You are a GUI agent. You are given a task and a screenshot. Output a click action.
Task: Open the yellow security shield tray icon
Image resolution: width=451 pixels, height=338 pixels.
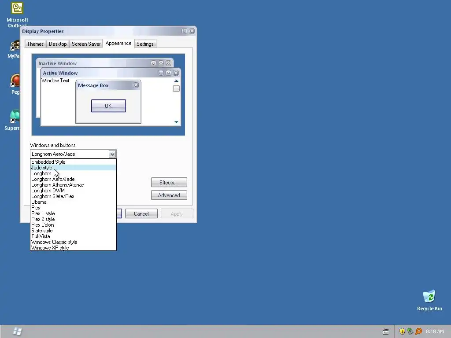402,331
